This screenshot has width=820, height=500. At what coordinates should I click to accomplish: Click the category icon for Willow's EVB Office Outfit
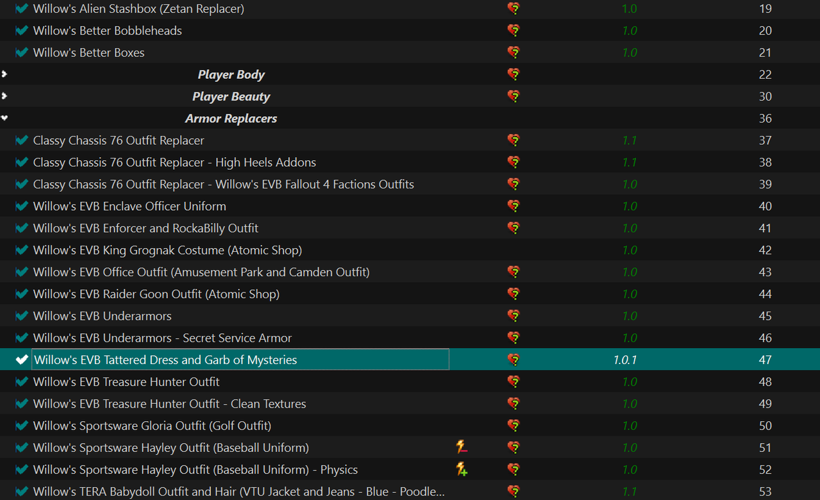pyautogui.click(x=514, y=272)
